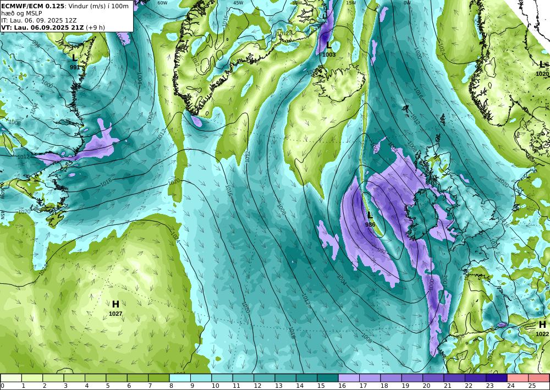The width and height of the screenshot is (550, 390).
Task: Select the 8–9 m/s light cyan legend swatch
Action: (x=180, y=378)
